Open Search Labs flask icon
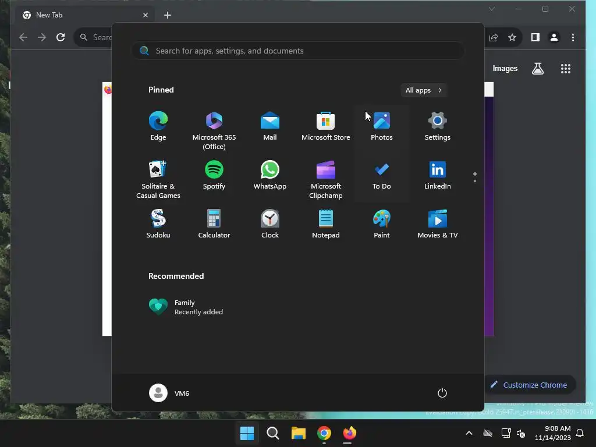Image resolution: width=596 pixels, height=447 pixels. click(x=537, y=69)
